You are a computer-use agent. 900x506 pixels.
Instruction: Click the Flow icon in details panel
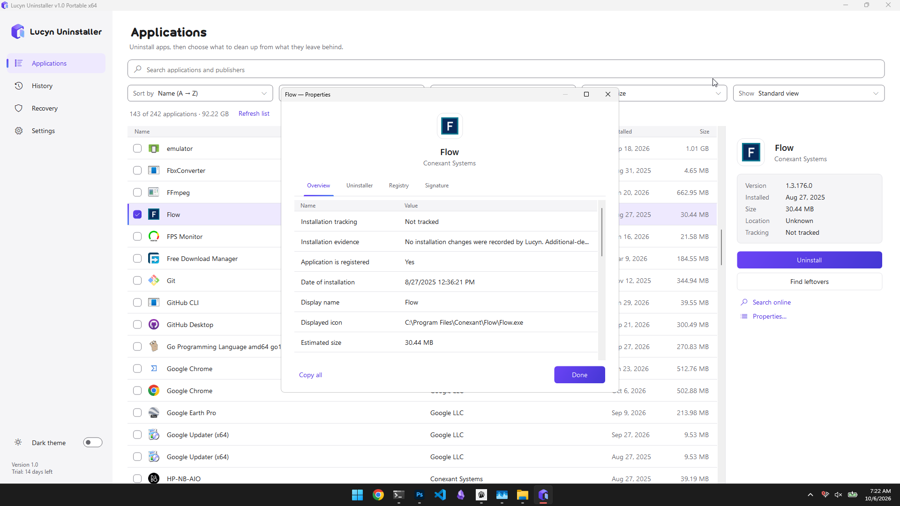[751, 152]
